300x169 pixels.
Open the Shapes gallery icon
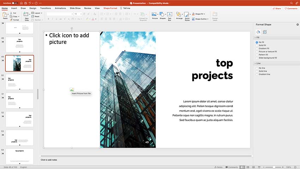162,14
